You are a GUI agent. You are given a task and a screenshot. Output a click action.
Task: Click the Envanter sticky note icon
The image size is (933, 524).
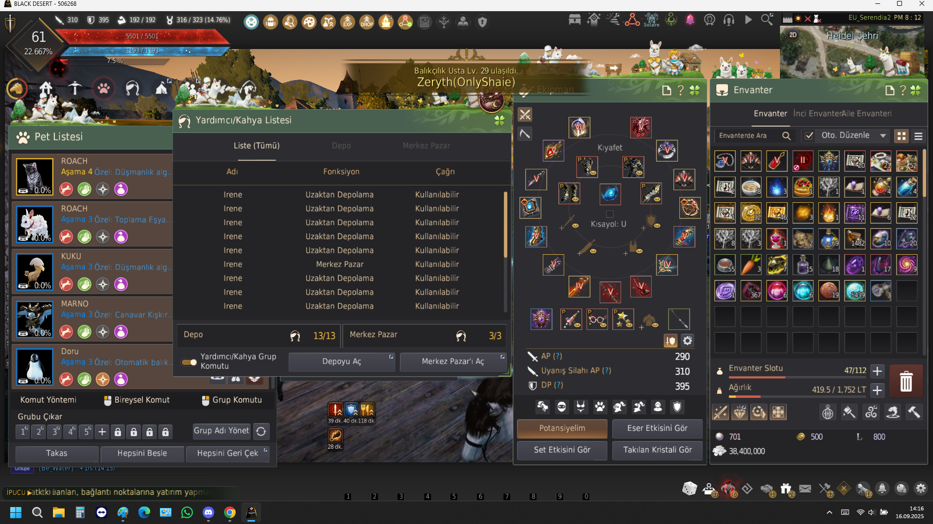(x=890, y=90)
